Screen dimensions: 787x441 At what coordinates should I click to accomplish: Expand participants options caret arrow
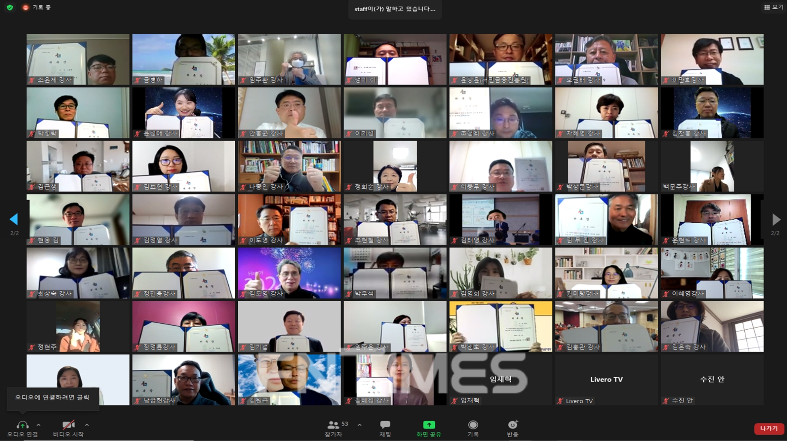pos(360,425)
